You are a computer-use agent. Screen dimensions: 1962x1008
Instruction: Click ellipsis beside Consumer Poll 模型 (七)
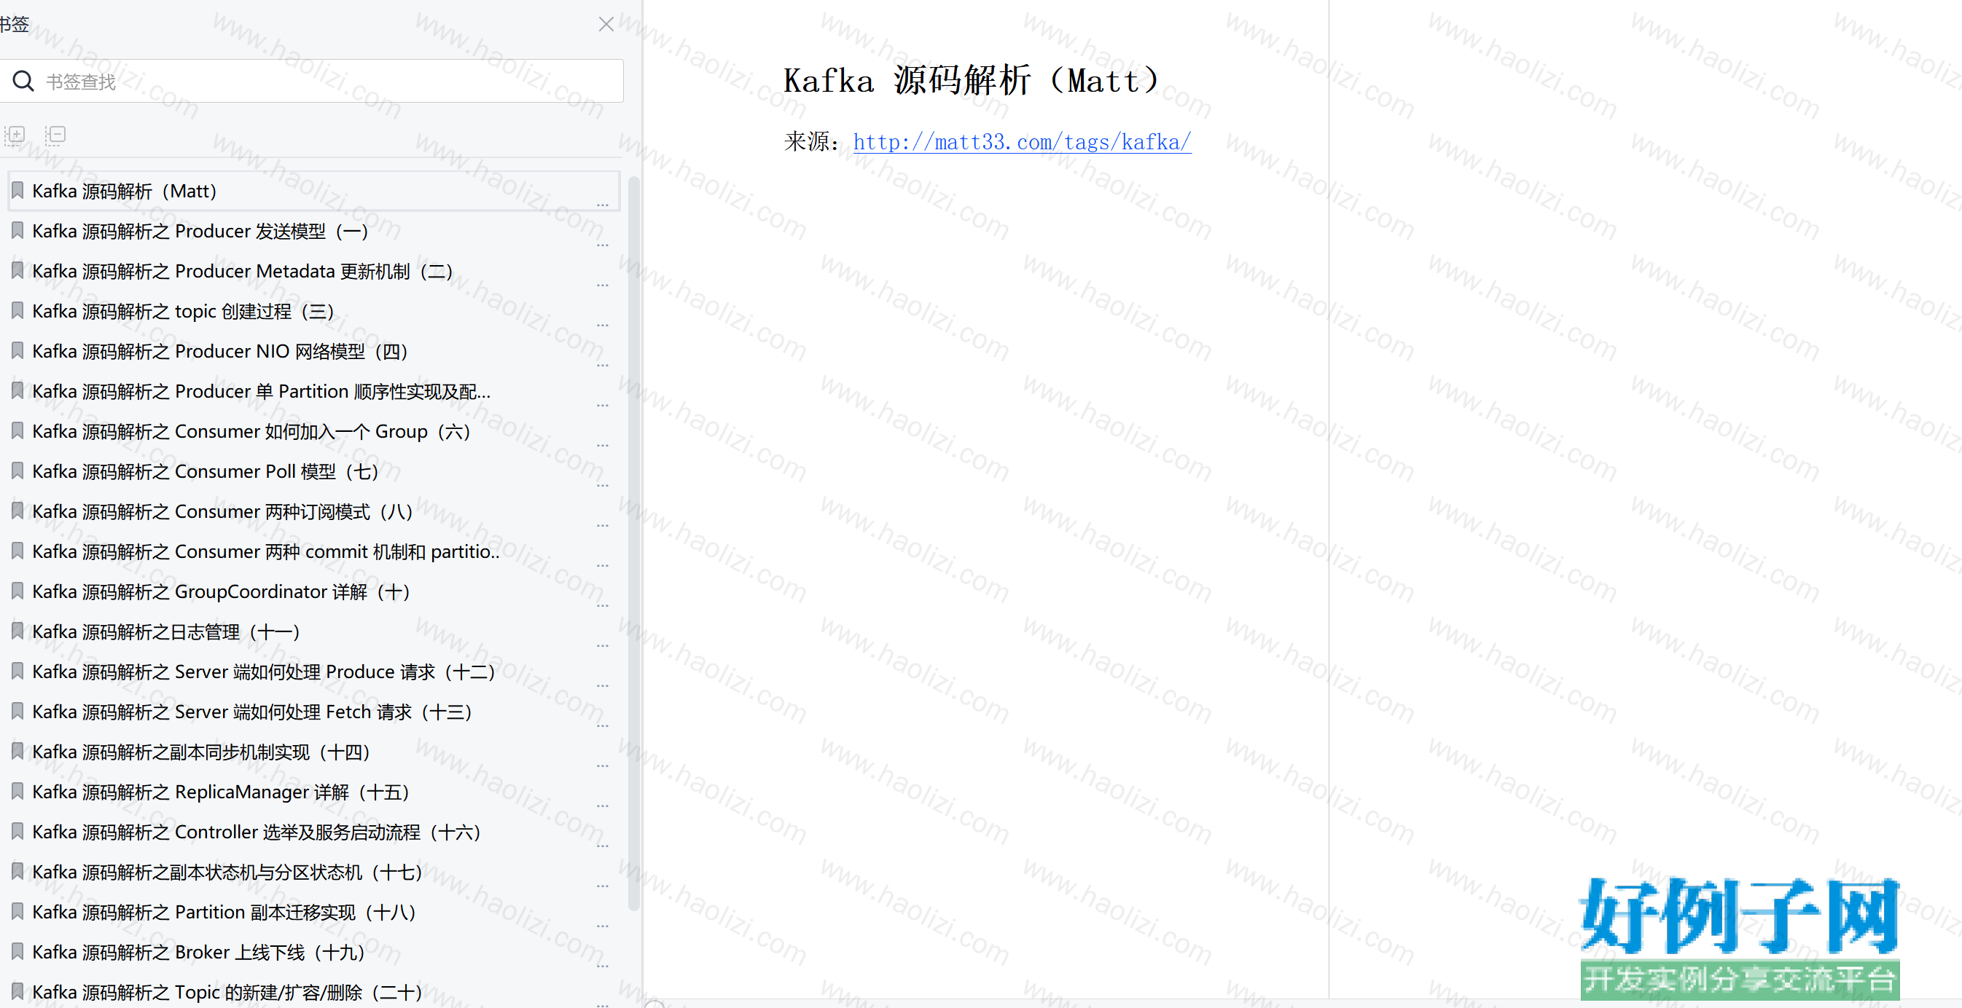click(x=603, y=485)
